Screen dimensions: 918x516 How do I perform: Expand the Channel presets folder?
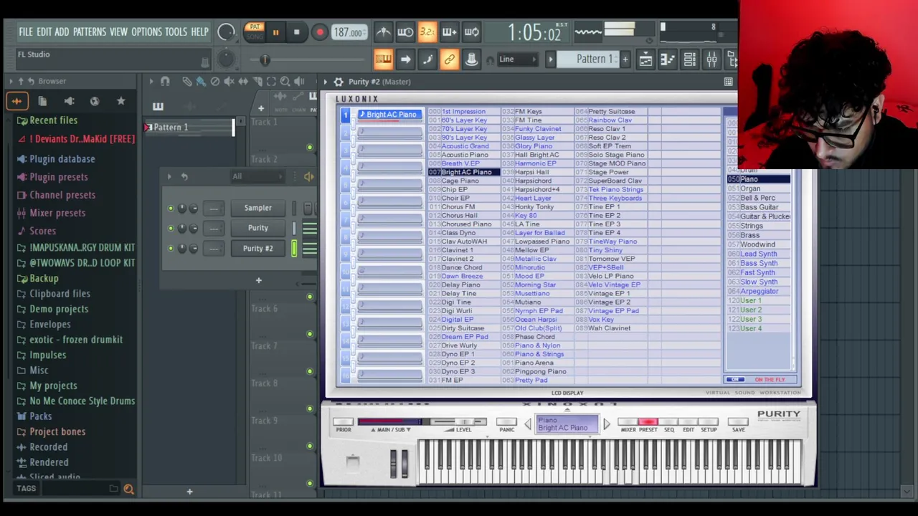click(62, 195)
